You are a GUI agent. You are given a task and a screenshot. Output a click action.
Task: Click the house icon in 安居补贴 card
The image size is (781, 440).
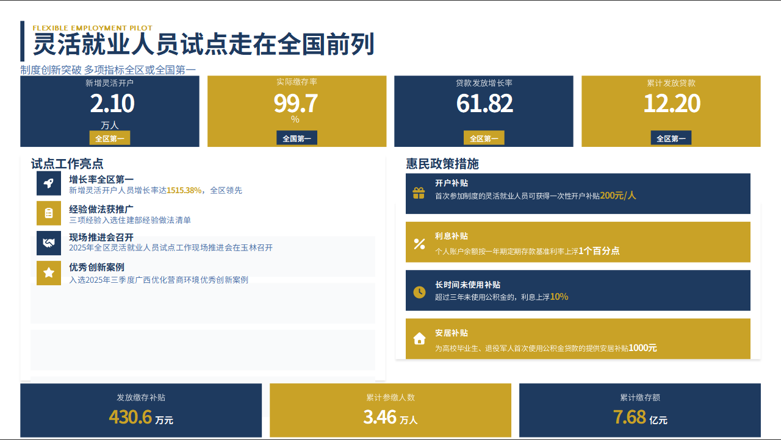coord(419,339)
